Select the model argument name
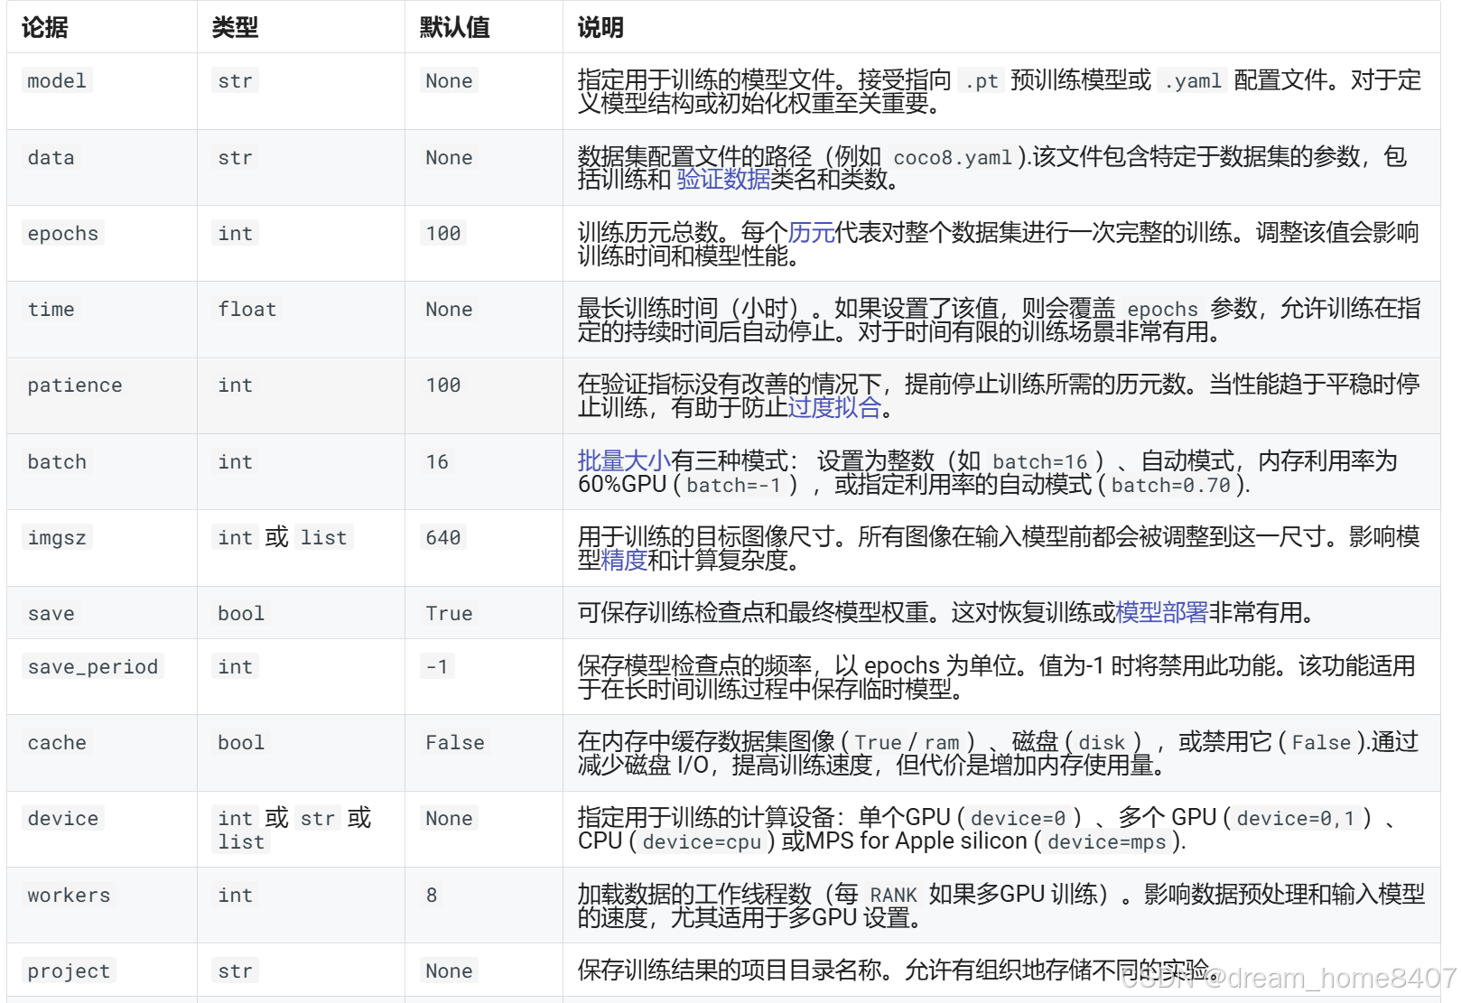 tap(57, 81)
